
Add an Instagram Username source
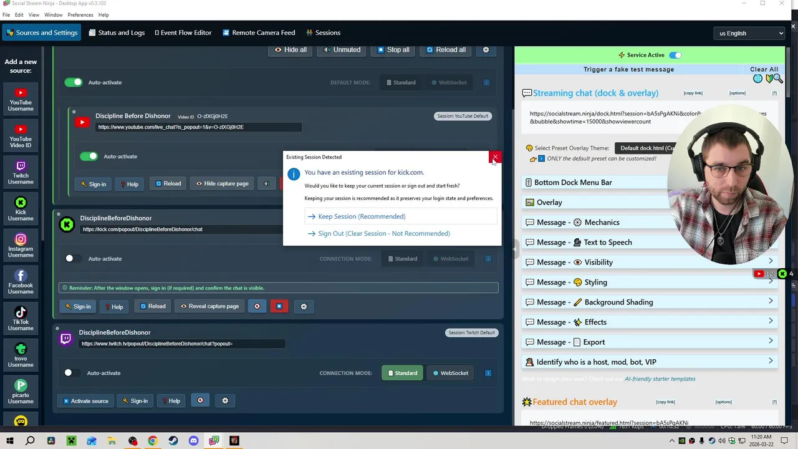(21, 245)
